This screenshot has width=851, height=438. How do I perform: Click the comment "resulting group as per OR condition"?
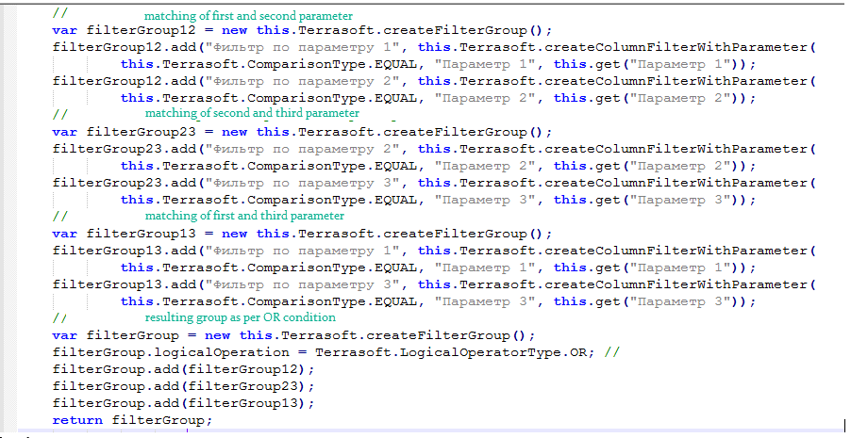[x=240, y=317]
